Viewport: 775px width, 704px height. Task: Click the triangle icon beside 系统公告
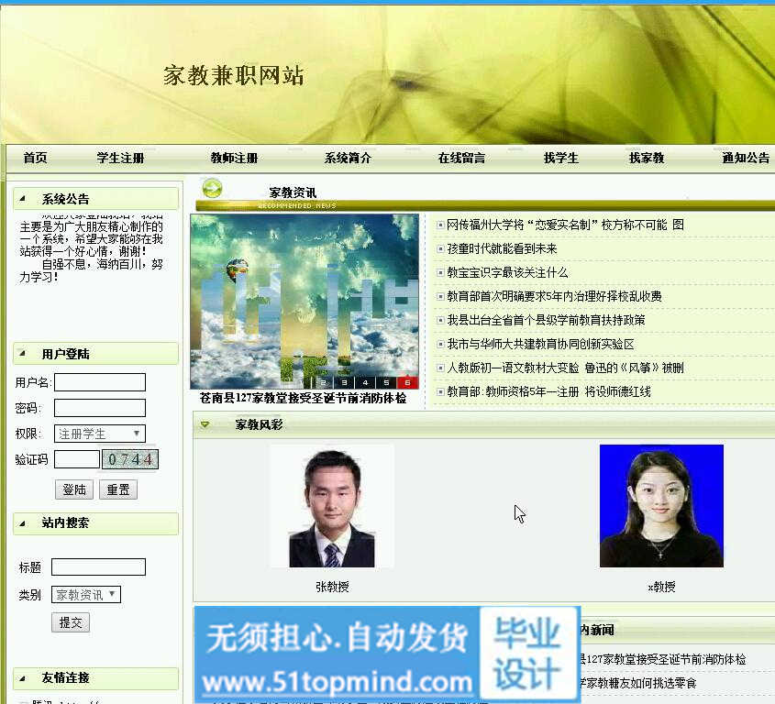tap(22, 199)
